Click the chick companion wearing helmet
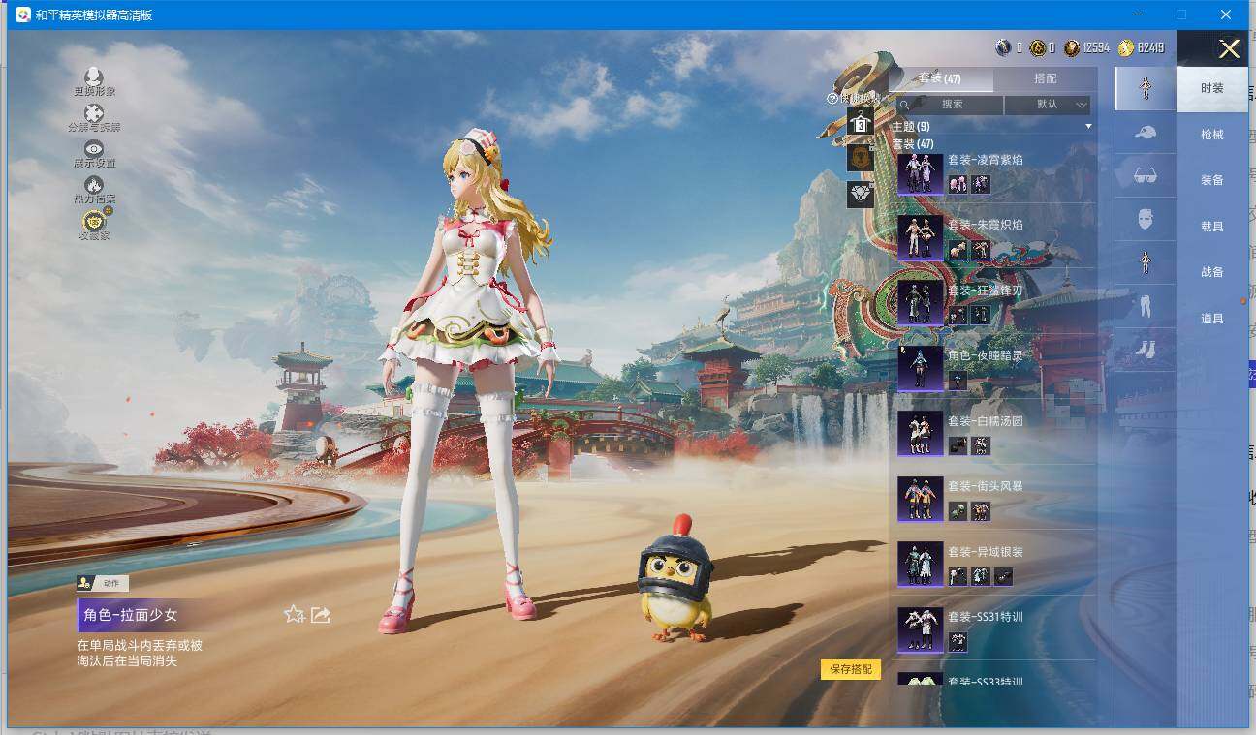Viewport: 1256px width, 735px height. 675,578
